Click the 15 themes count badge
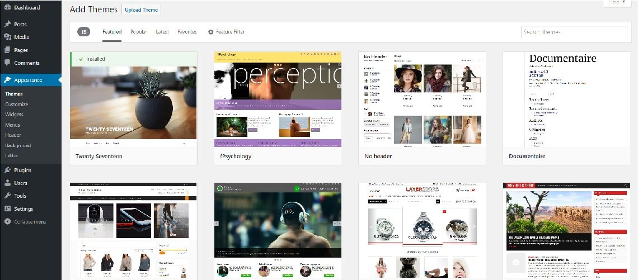 pos(84,32)
